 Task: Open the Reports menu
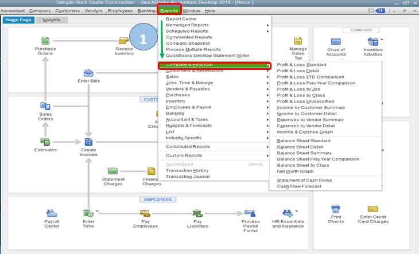tap(169, 11)
